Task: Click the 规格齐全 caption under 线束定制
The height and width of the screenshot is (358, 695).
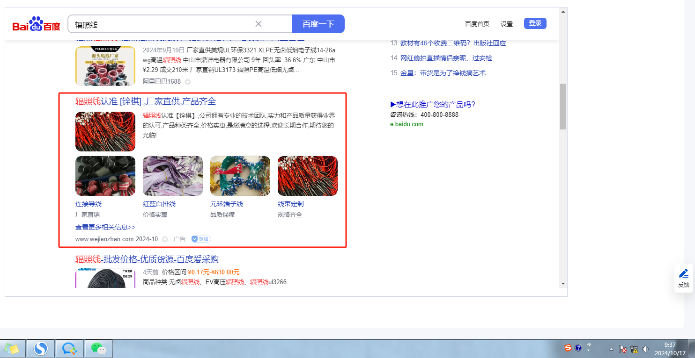Action: (290, 215)
